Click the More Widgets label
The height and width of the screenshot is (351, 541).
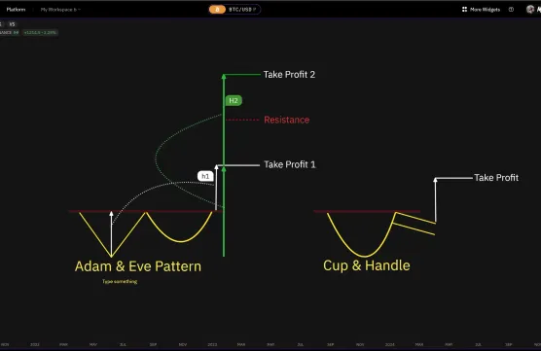(485, 10)
